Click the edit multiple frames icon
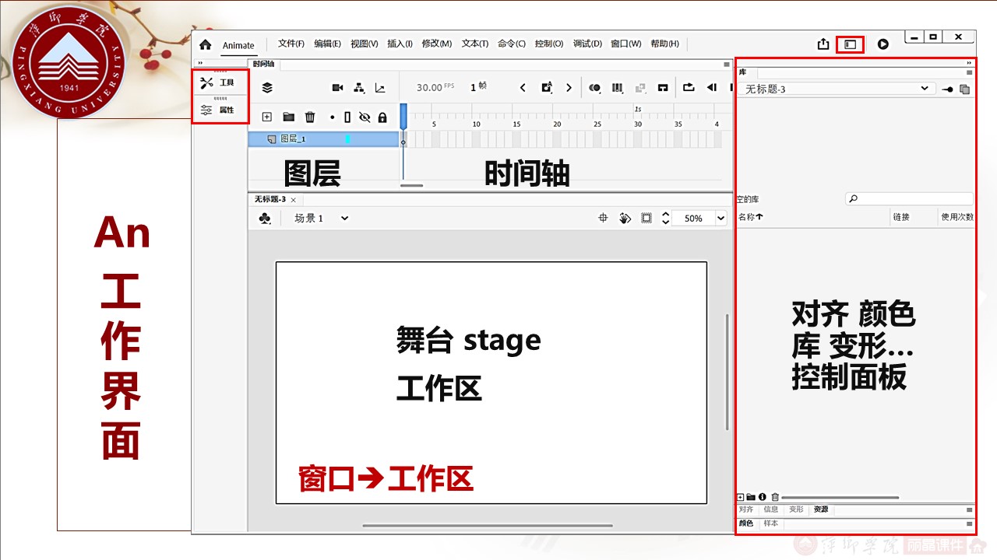This screenshot has width=997, height=560. click(x=618, y=88)
